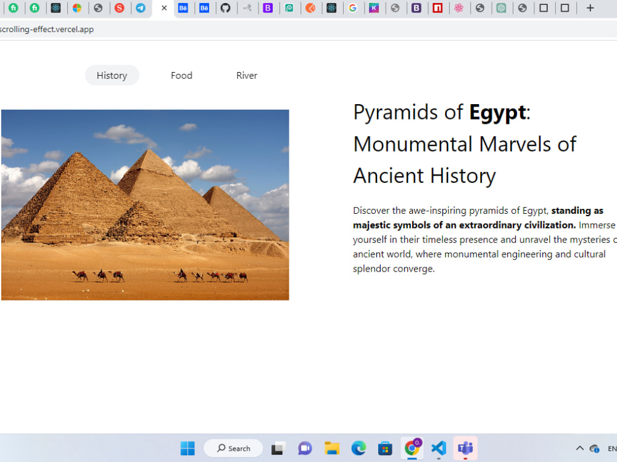Select the dark purple B tab beside the red N tab

416,8
